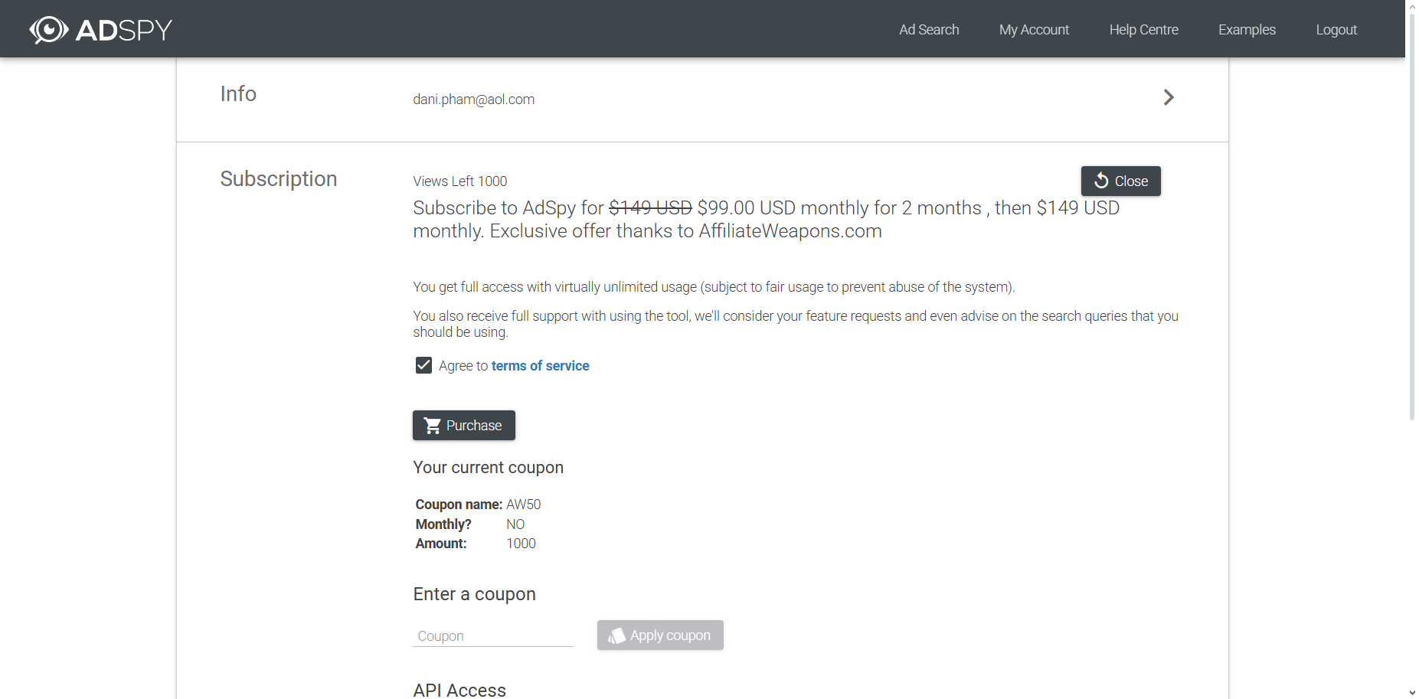The image size is (1419, 699).
Task: Open the terms of service link
Action: pos(540,366)
